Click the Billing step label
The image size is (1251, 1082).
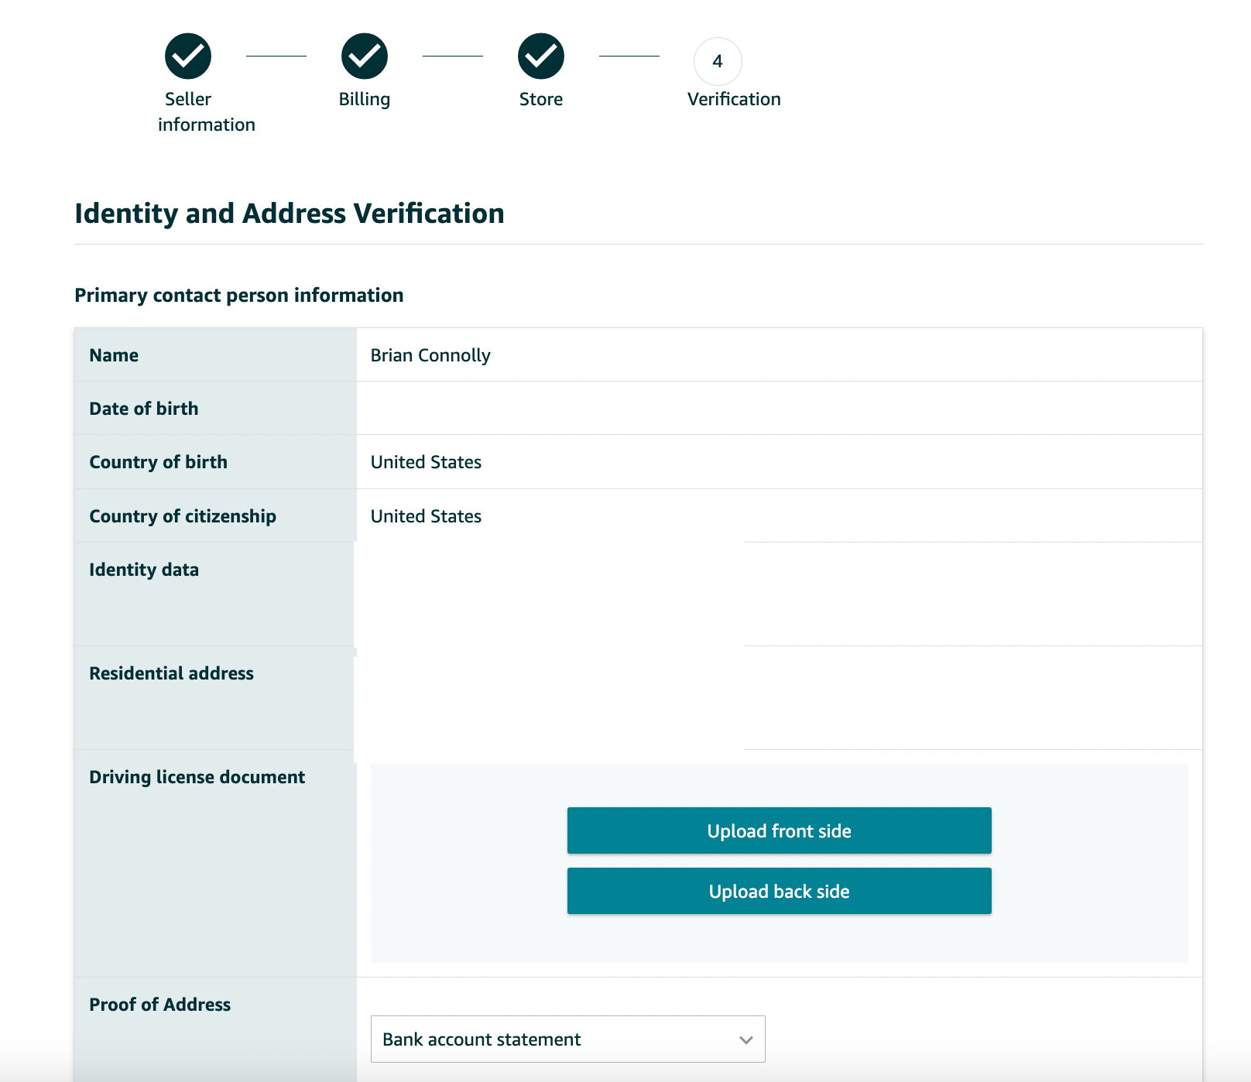pyautogui.click(x=365, y=99)
